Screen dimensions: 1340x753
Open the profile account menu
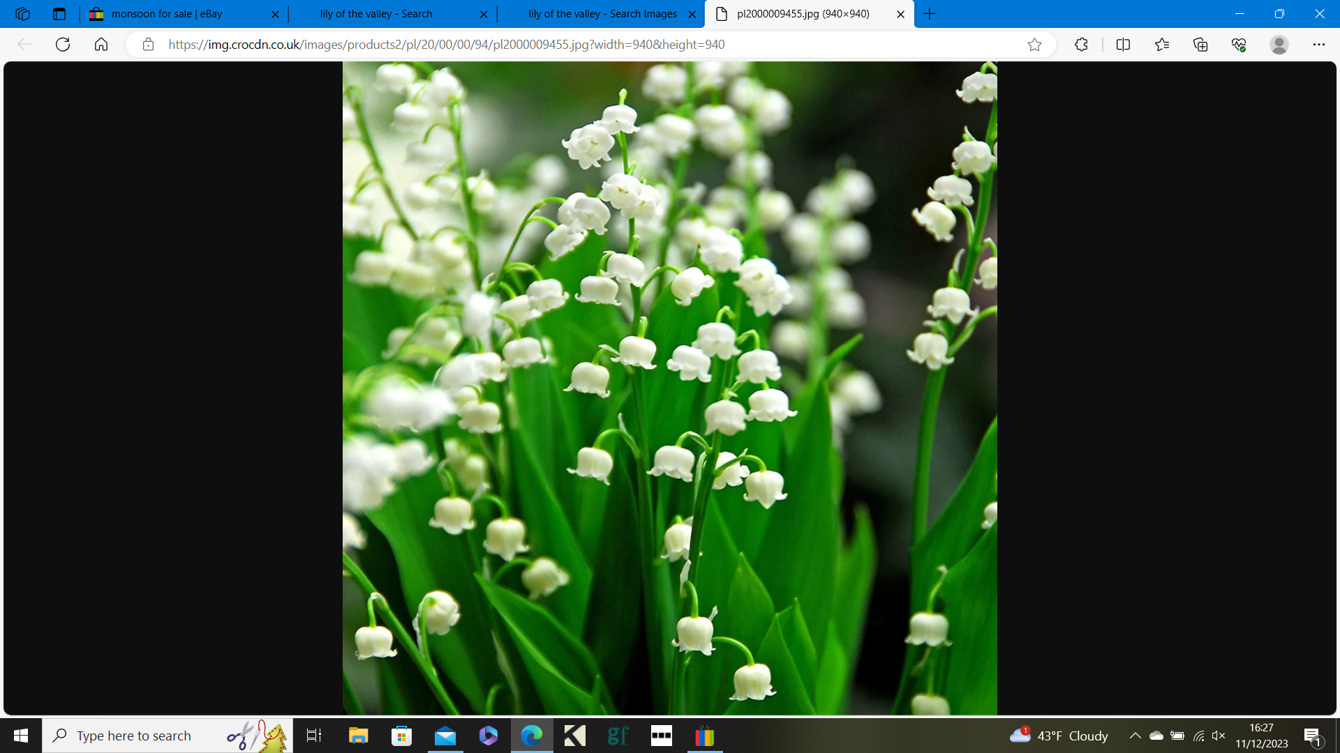(1279, 45)
